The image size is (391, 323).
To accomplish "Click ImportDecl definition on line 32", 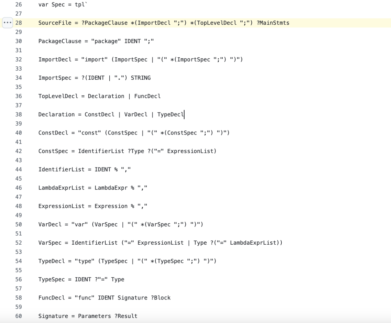I will coord(55,59).
